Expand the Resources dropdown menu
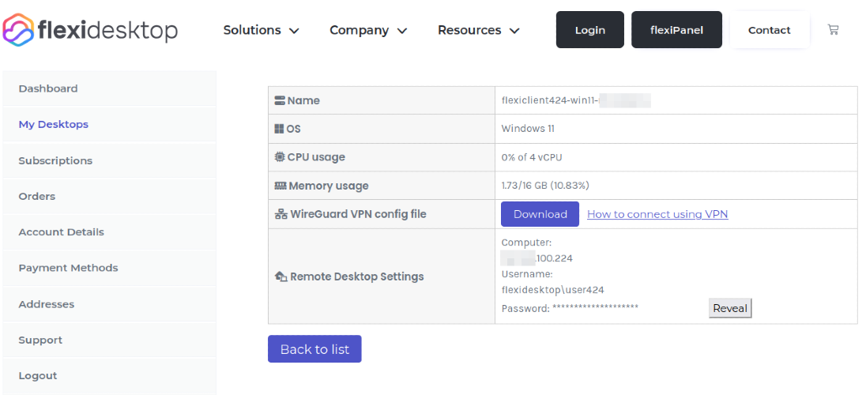The height and width of the screenshot is (395, 866). (478, 30)
